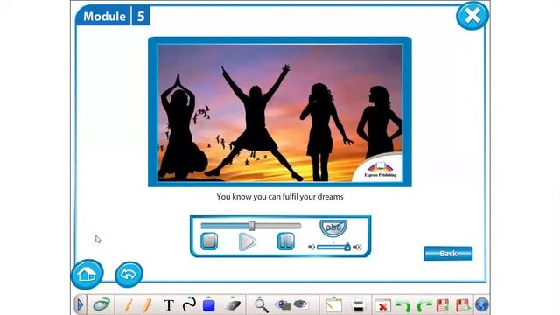Select the curved line tool
560x315 pixels.
tap(189, 304)
